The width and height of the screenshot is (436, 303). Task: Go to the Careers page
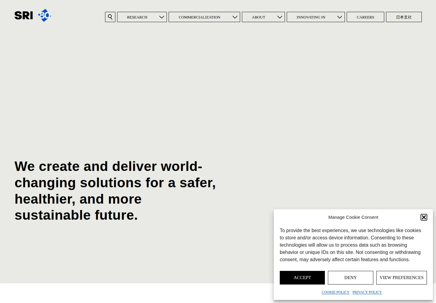click(x=365, y=17)
